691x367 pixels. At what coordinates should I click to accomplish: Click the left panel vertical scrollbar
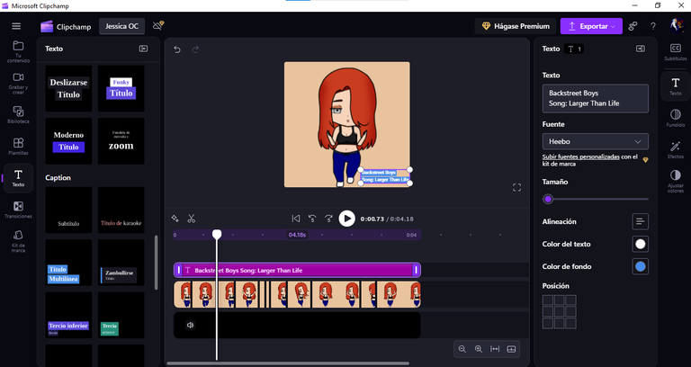coord(156,263)
